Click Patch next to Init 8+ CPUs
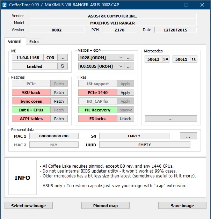 pos(59,110)
